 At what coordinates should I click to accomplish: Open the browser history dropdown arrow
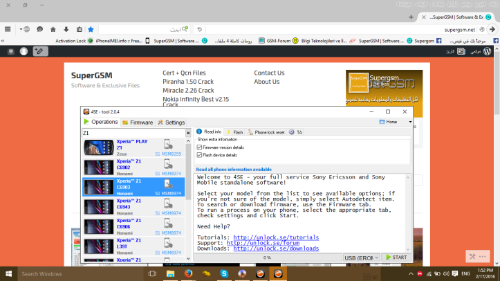tap(21, 29)
